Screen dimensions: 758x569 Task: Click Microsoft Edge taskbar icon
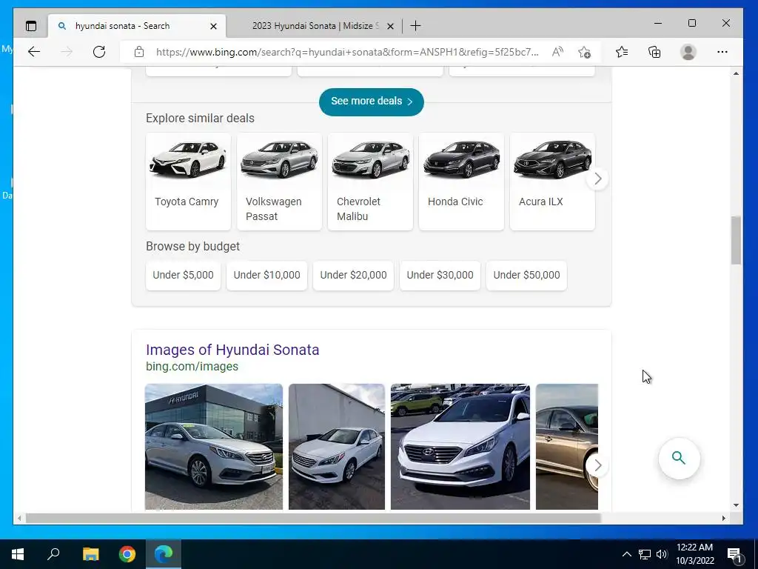164,554
